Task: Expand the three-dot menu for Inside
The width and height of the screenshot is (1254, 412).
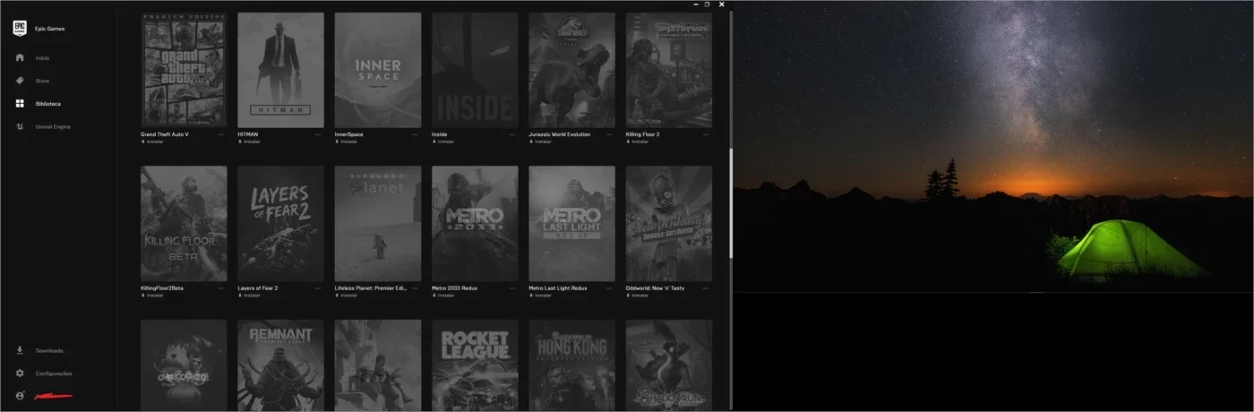Action: coord(512,134)
